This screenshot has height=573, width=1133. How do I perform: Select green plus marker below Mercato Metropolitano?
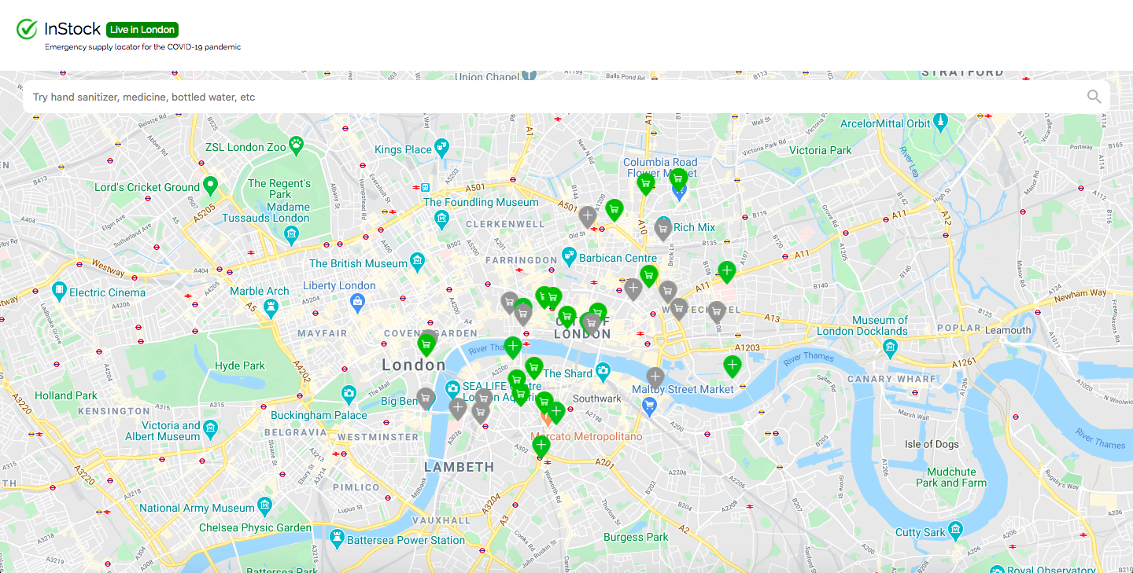point(541,446)
